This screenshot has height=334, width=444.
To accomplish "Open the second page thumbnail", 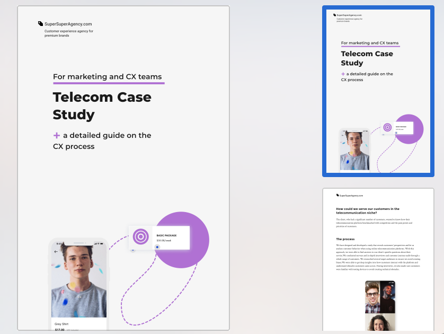I will (378, 260).
